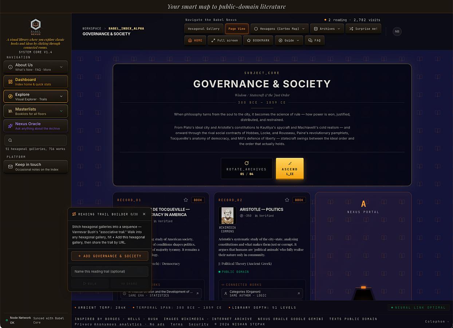Viewport: 453px width, 328px height.
Task: Open the FAQ toolbar item
Action: [315, 40]
